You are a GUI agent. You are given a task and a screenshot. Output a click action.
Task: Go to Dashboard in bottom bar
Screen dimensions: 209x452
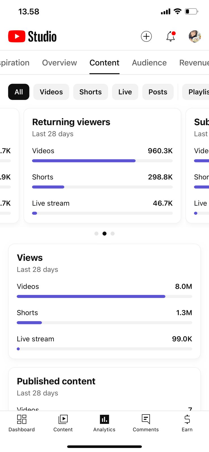click(22, 423)
